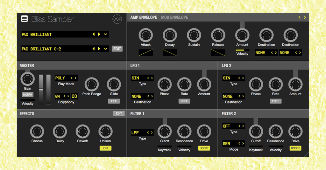Click the EDIT button next to sample name
The height and width of the screenshot is (170, 326).
[x=117, y=49]
